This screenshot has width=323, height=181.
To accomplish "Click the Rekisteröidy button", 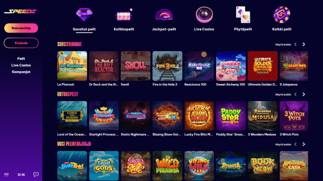I will point(21,28).
